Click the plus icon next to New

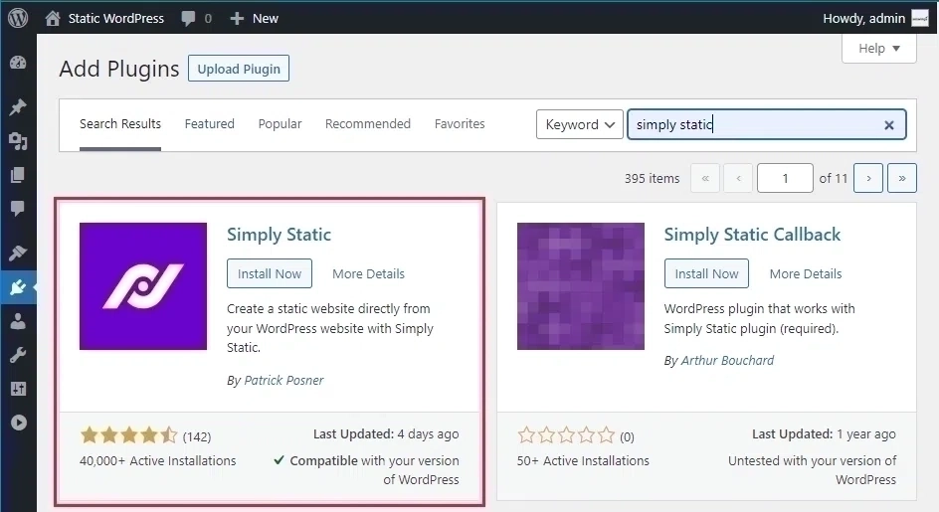[x=237, y=19]
